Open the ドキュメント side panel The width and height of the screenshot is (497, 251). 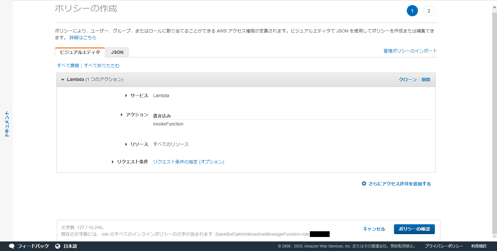[7, 124]
